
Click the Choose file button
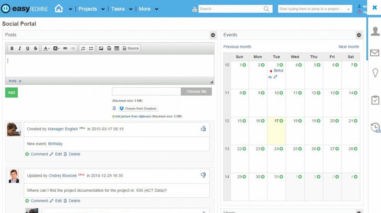(x=196, y=92)
